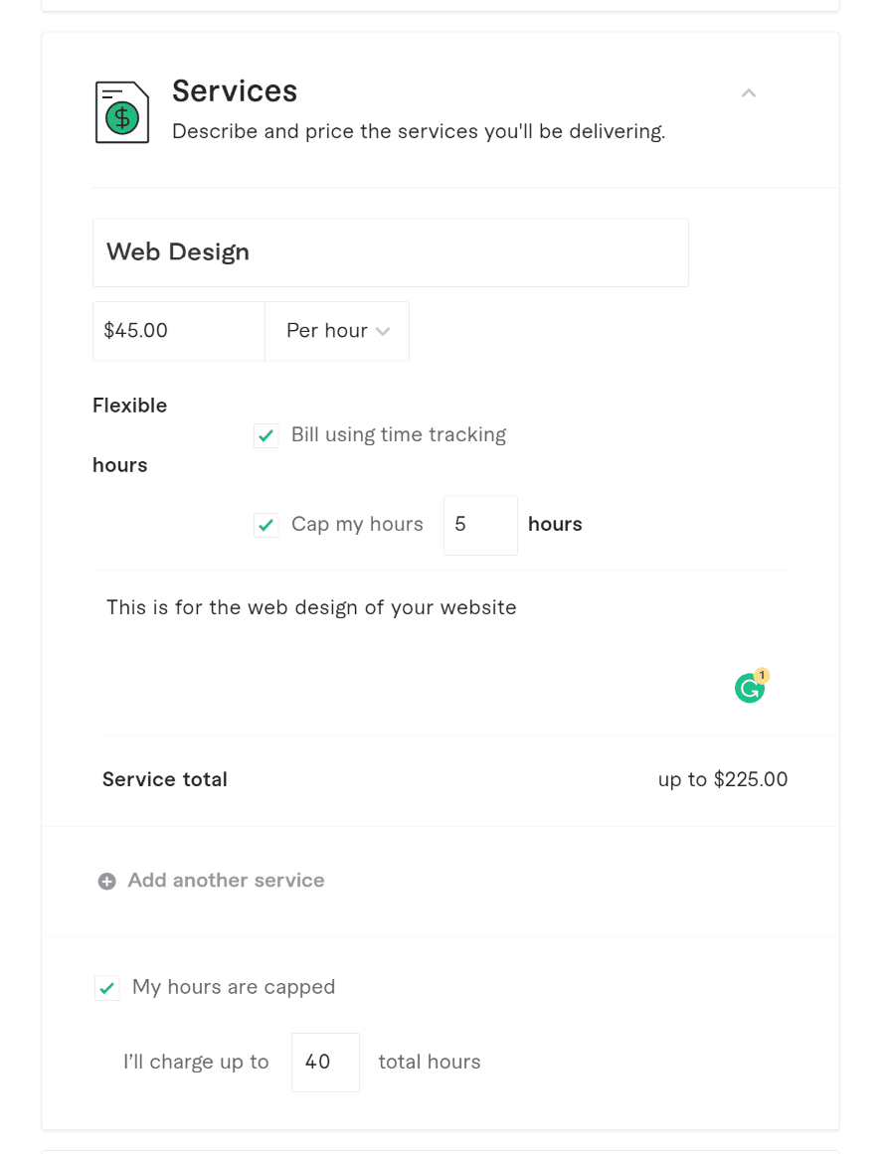The width and height of the screenshot is (884, 1154).
Task: Click the My hours are capped label
Action: click(234, 987)
